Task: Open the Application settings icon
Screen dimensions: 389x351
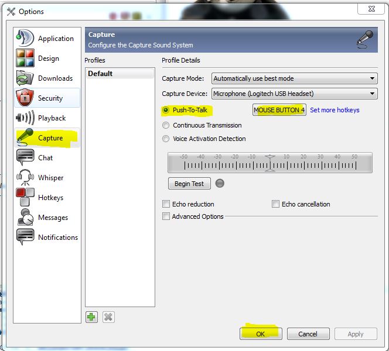Action: (25, 38)
